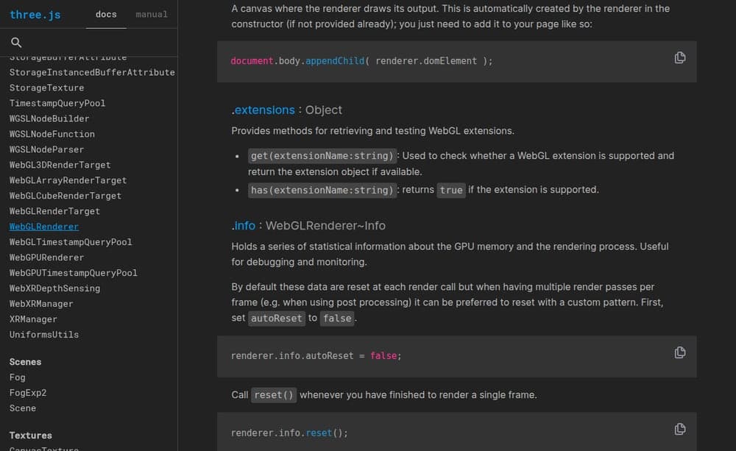The image size is (736, 451).
Task: Open WebXRManager docs page
Action: pos(41,304)
